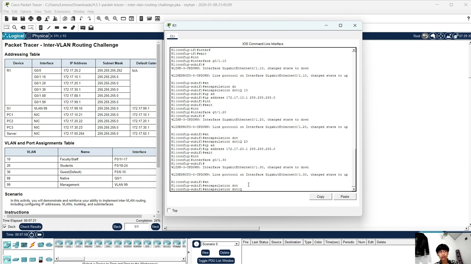The width and height of the screenshot is (471, 264).
Task: Select the Draw Ellipse tool
Action: click(x=65, y=27)
